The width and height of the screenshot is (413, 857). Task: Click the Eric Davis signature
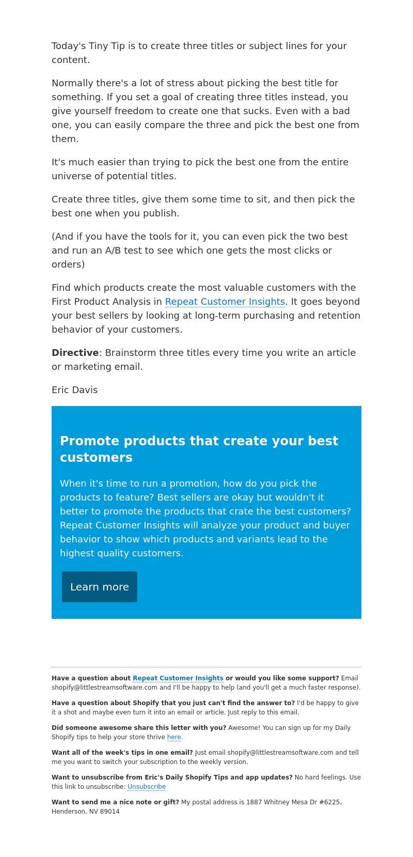click(x=75, y=390)
